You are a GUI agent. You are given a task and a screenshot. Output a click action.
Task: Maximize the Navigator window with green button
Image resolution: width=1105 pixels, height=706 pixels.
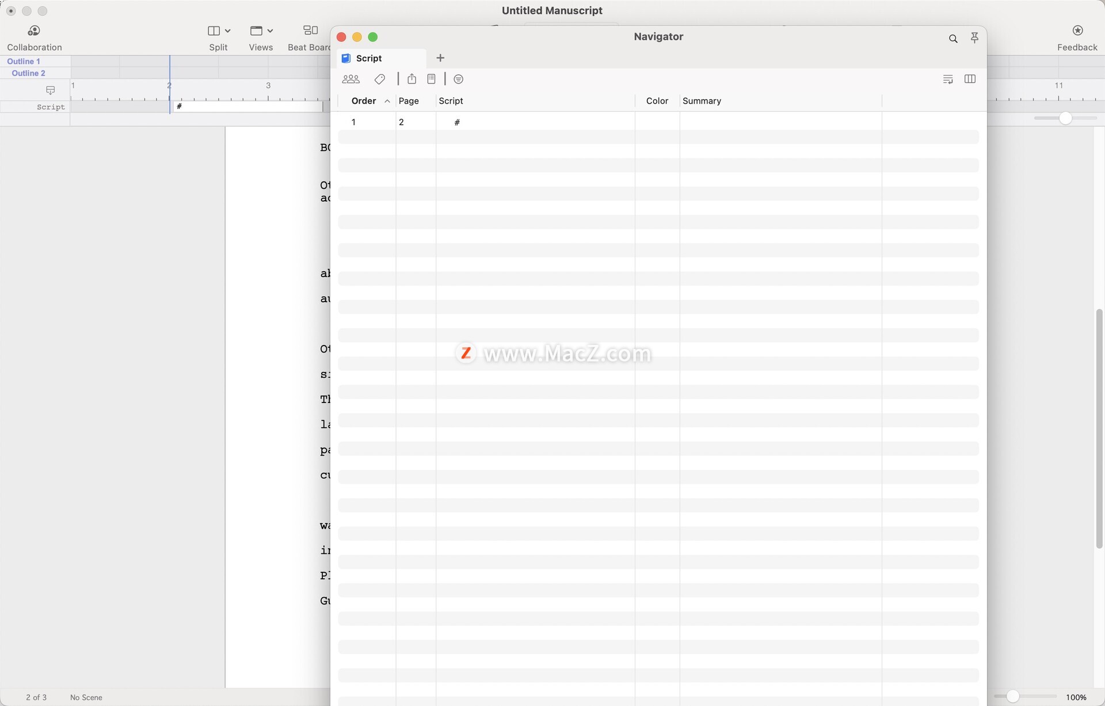click(x=373, y=37)
